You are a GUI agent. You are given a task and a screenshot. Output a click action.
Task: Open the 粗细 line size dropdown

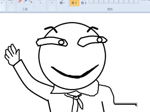click(x=62, y=3)
